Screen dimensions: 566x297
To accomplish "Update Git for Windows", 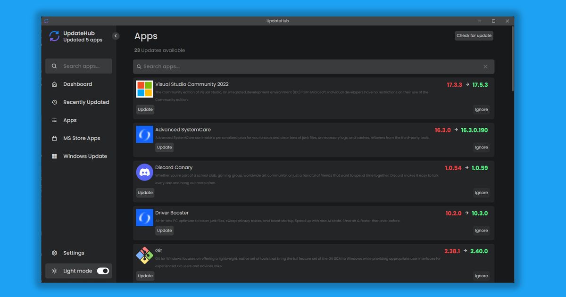I will click(145, 276).
